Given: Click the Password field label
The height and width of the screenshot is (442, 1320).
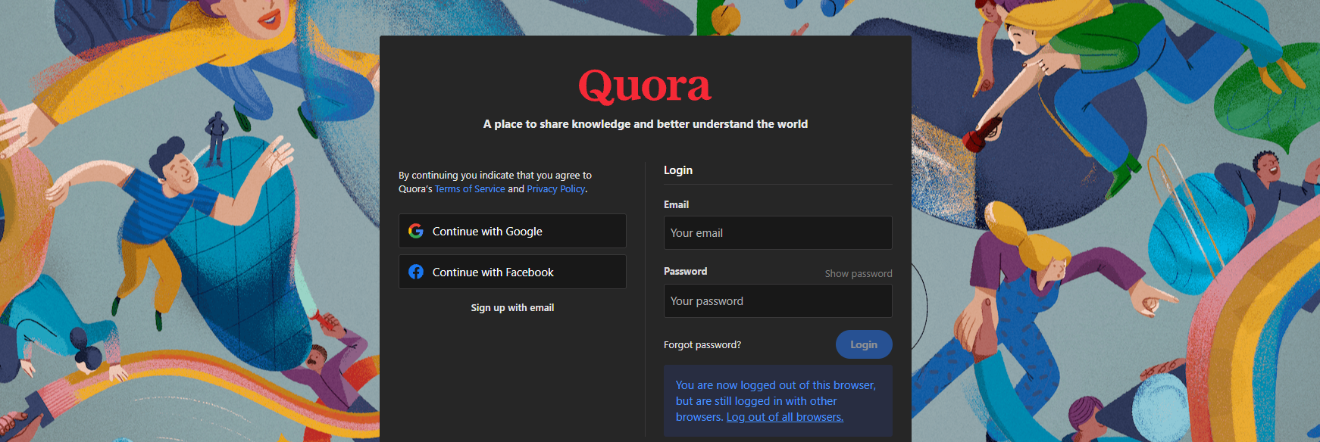Looking at the screenshot, I should [x=685, y=271].
